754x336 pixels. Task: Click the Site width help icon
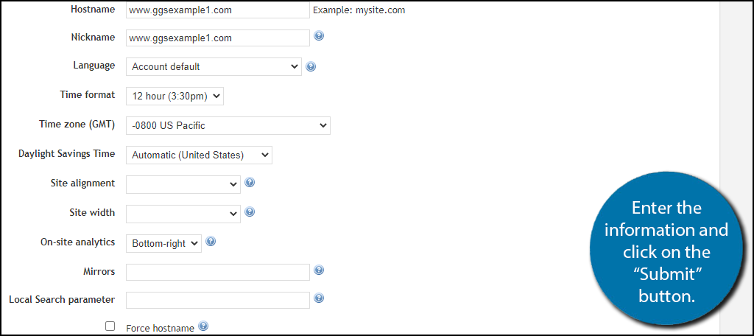click(x=250, y=211)
